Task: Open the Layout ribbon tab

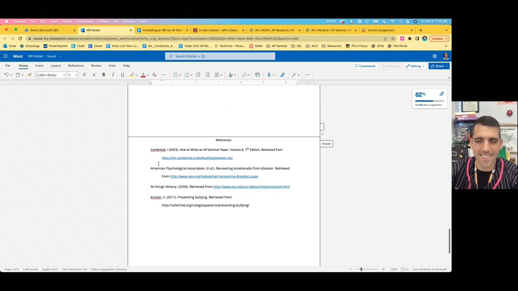Action: [55, 65]
